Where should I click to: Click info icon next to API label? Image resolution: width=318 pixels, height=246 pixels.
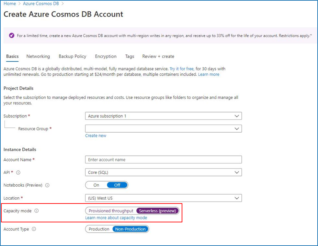[x=18, y=173]
